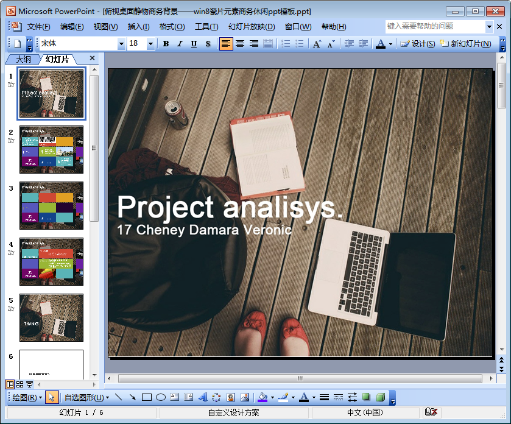Switch to 幻灯片 slides tab
The image size is (511, 424).
click(57, 59)
